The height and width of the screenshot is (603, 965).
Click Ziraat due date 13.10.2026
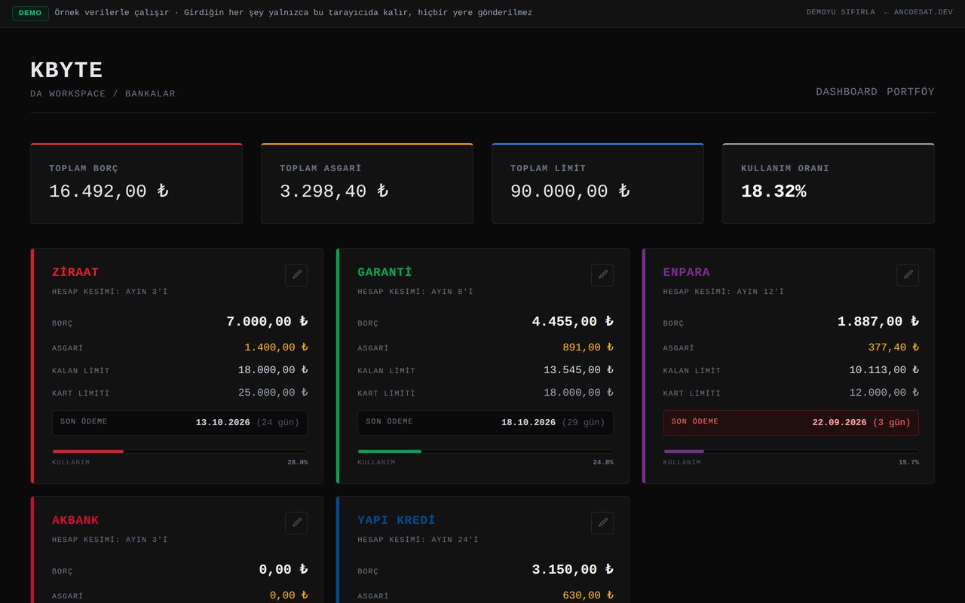[x=223, y=423]
